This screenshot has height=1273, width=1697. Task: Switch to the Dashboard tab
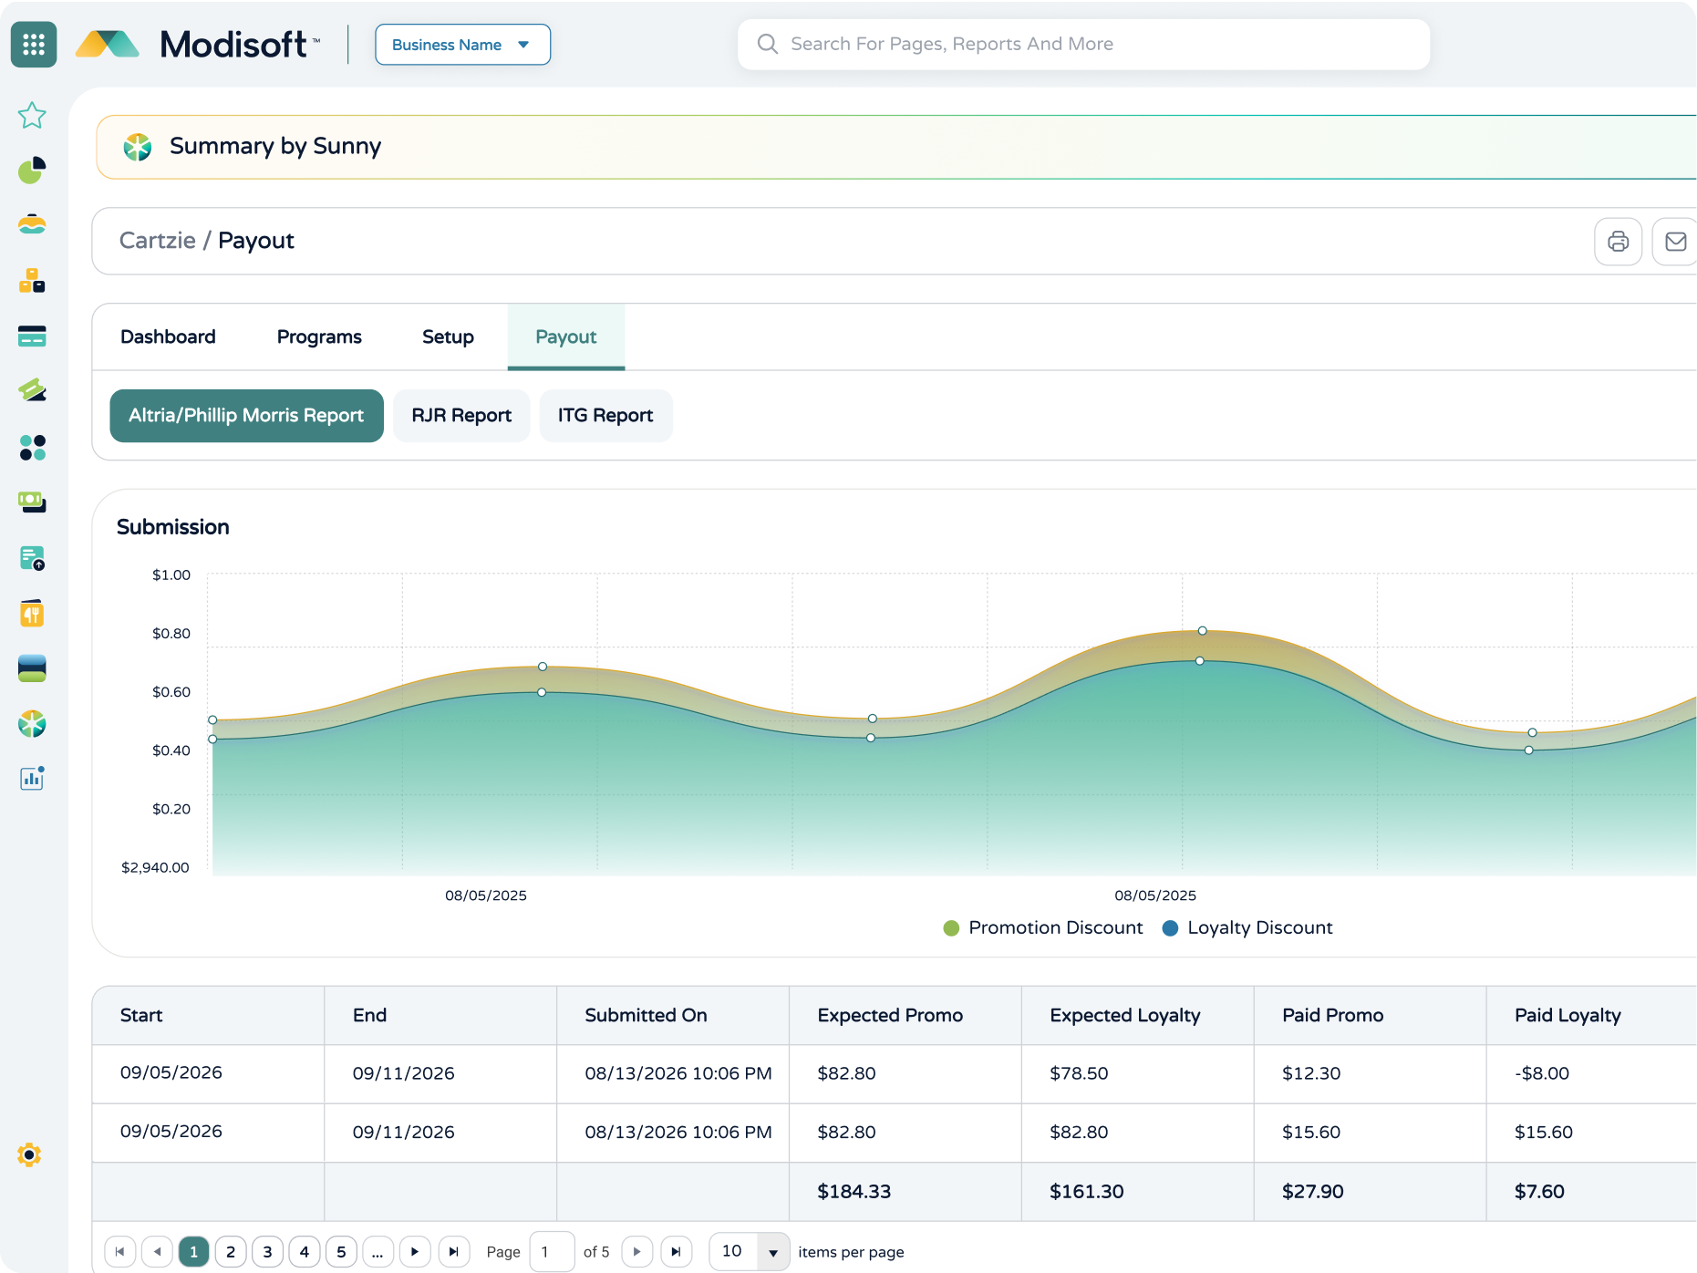point(168,336)
